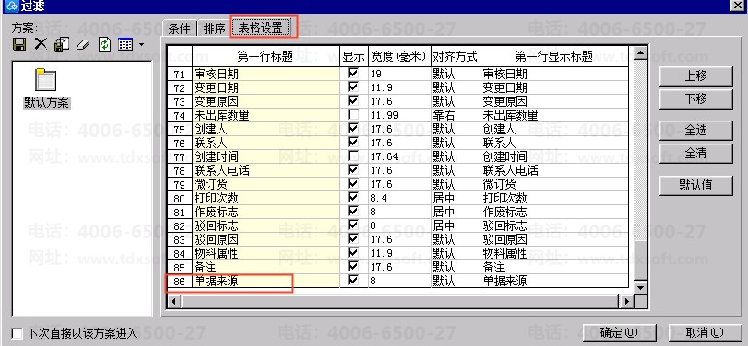
Task: Click the vertical scrollbar down arrow
Action: pyautogui.click(x=640, y=287)
